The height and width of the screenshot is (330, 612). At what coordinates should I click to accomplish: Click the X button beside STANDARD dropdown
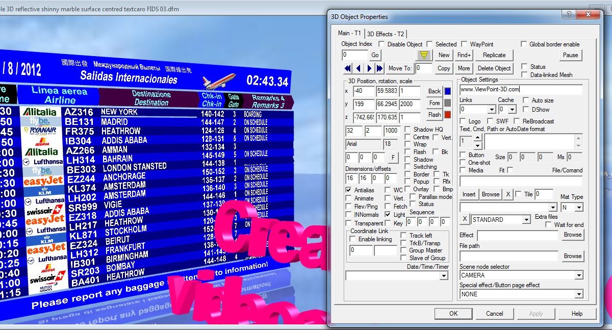click(465, 220)
